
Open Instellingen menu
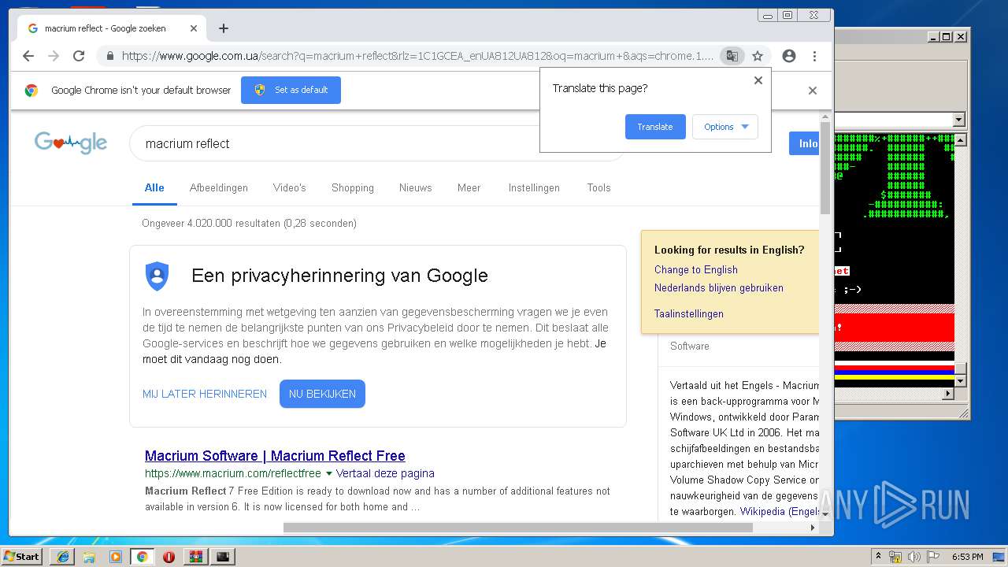(534, 187)
